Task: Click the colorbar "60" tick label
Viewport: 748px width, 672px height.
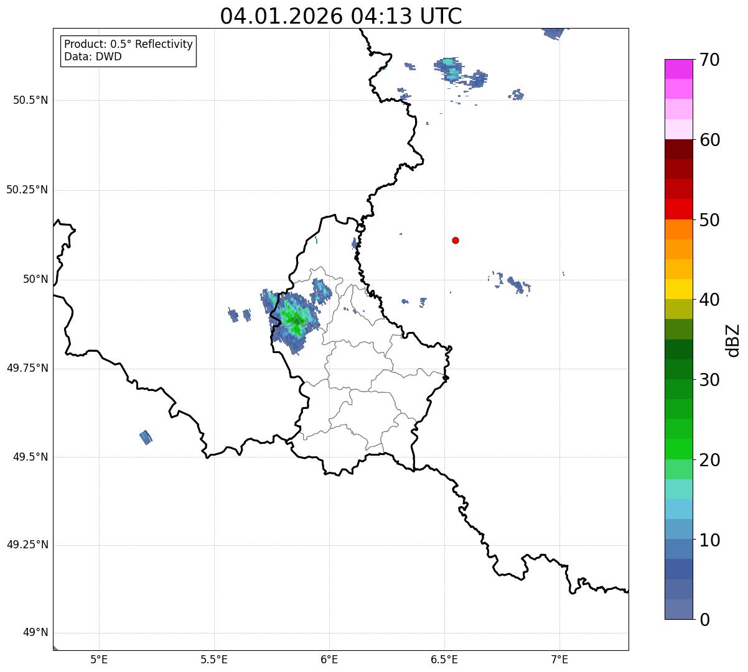Action: coord(710,140)
